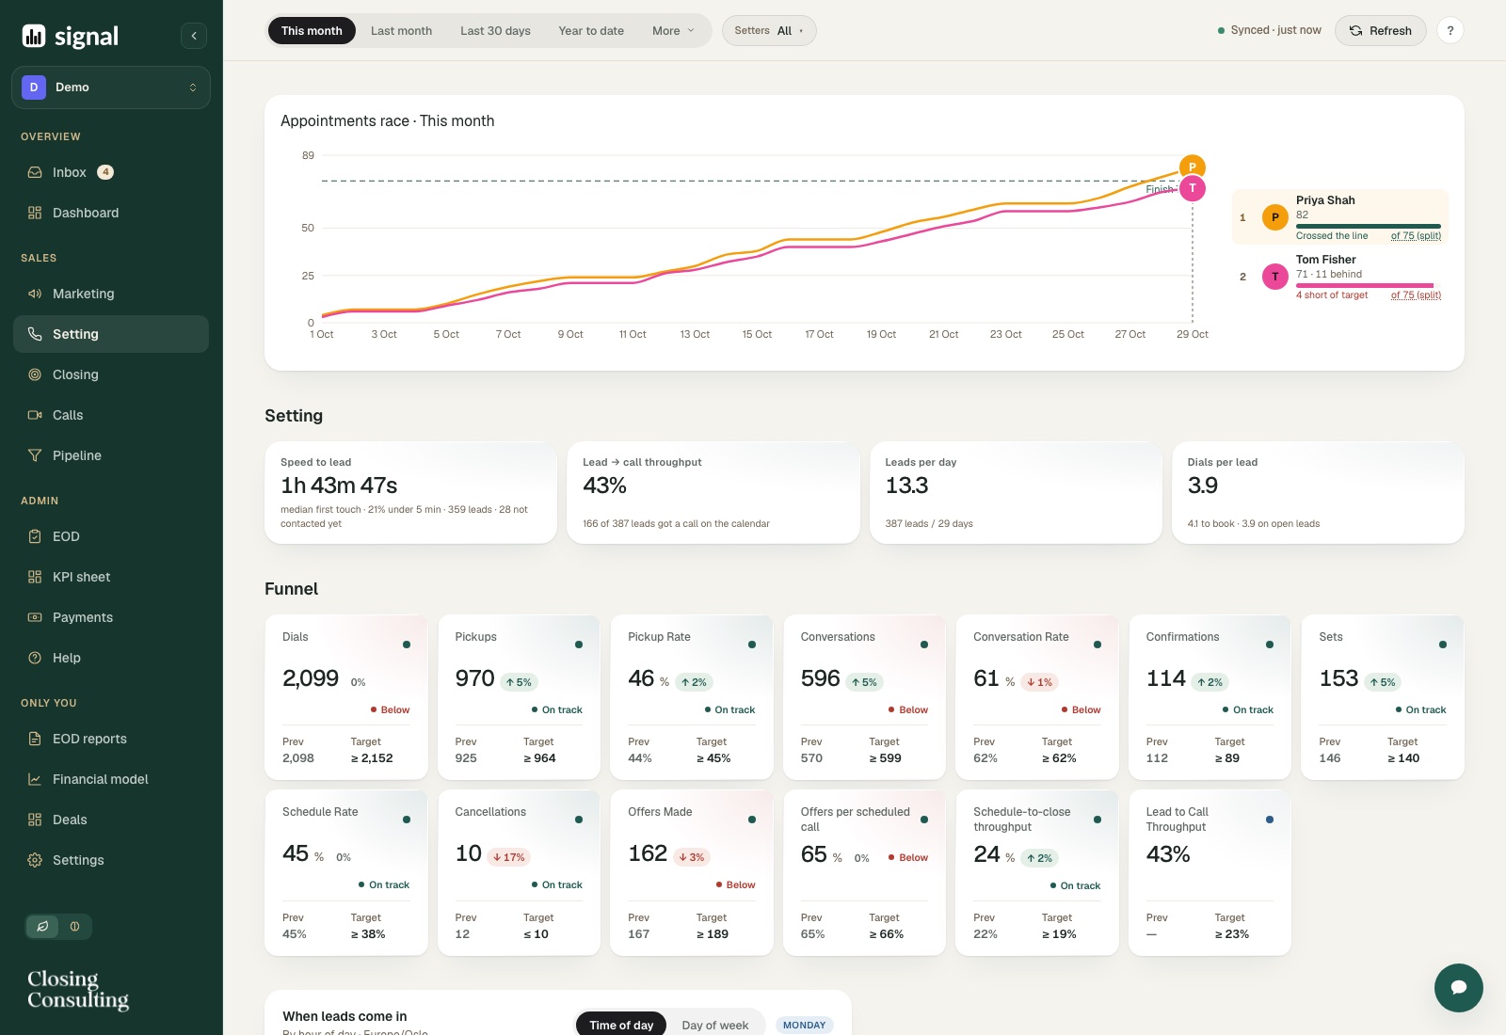Click the Dashboard grid icon
1506x1035 pixels.
click(35, 213)
